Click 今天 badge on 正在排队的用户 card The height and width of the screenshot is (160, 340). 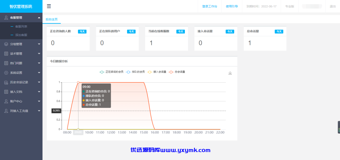[x=131, y=32]
